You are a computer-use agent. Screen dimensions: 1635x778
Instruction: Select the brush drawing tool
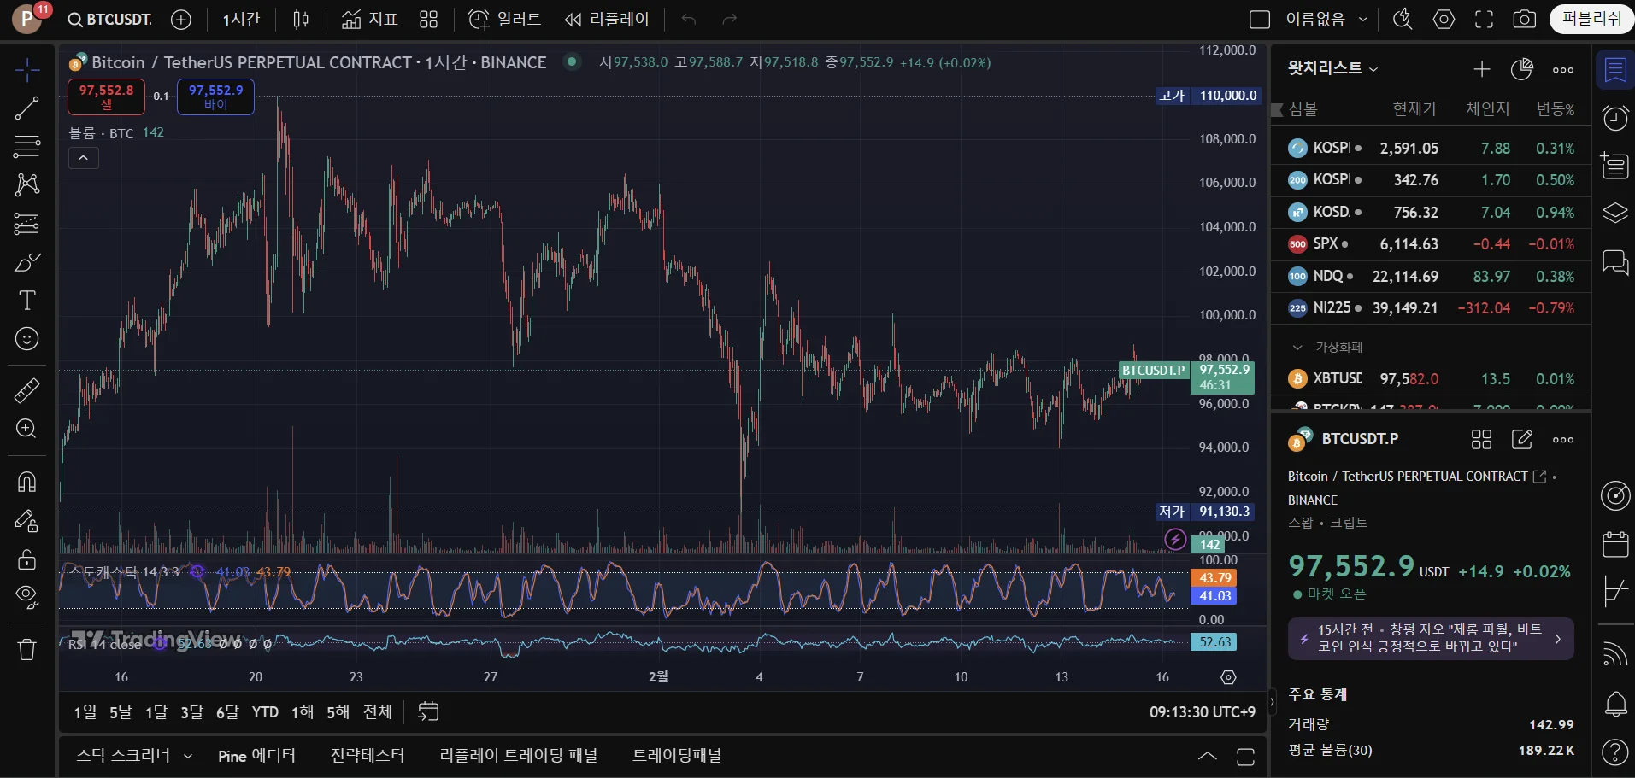[x=27, y=262]
